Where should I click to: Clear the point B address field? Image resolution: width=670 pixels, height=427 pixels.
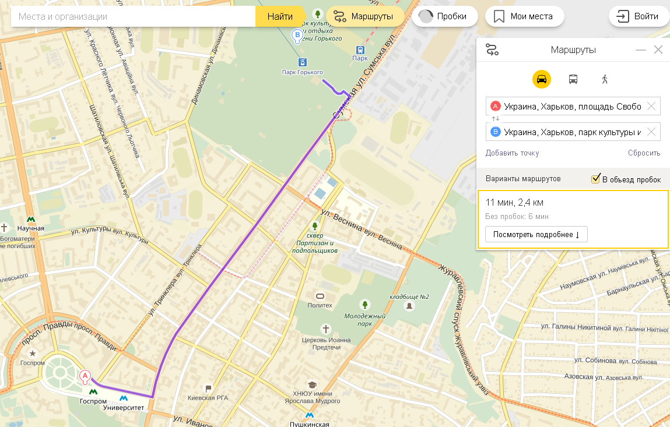651,132
